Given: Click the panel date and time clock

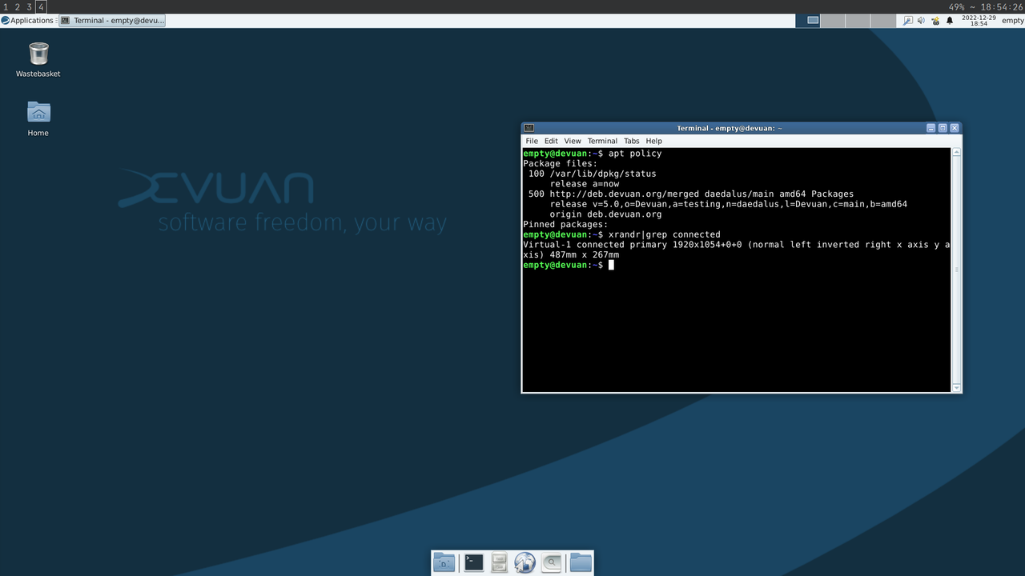Looking at the screenshot, I should pyautogui.click(x=979, y=21).
